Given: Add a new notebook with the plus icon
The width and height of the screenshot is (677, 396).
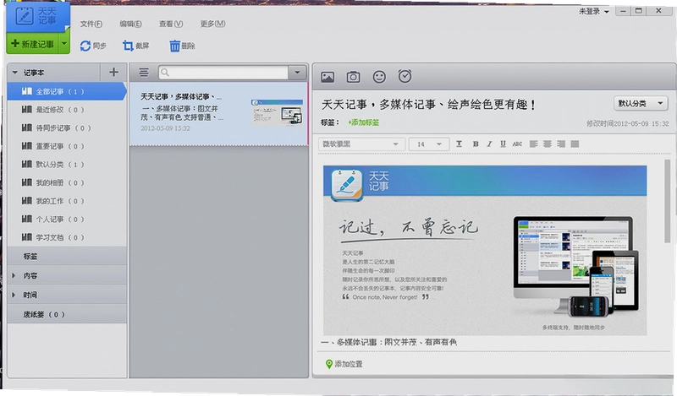Looking at the screenshot, I should [113, 72].
